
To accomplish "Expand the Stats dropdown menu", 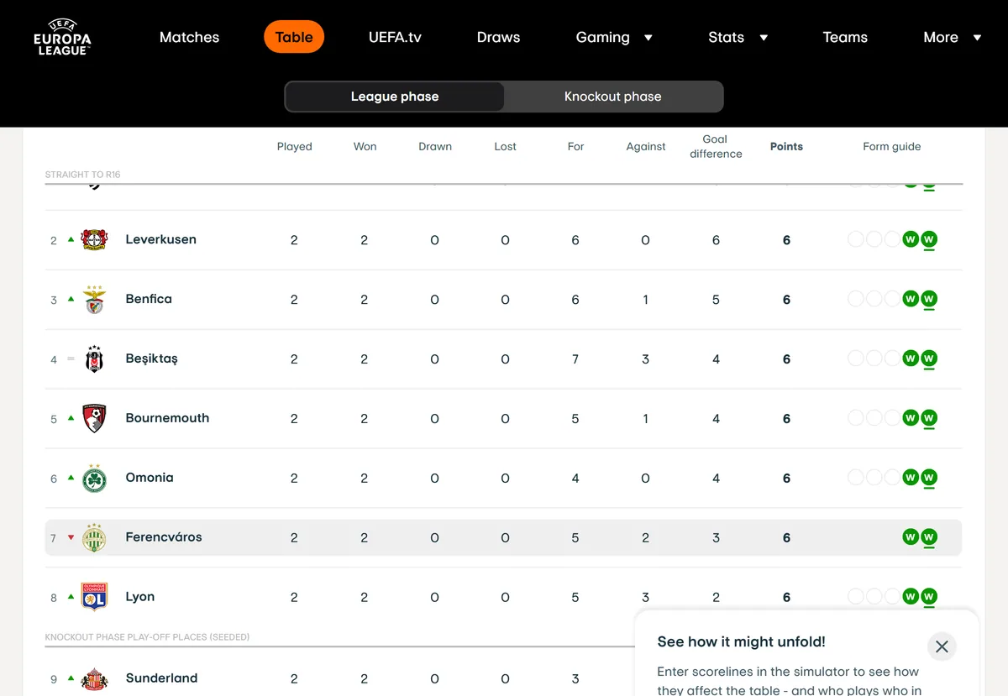I will 738,38.
